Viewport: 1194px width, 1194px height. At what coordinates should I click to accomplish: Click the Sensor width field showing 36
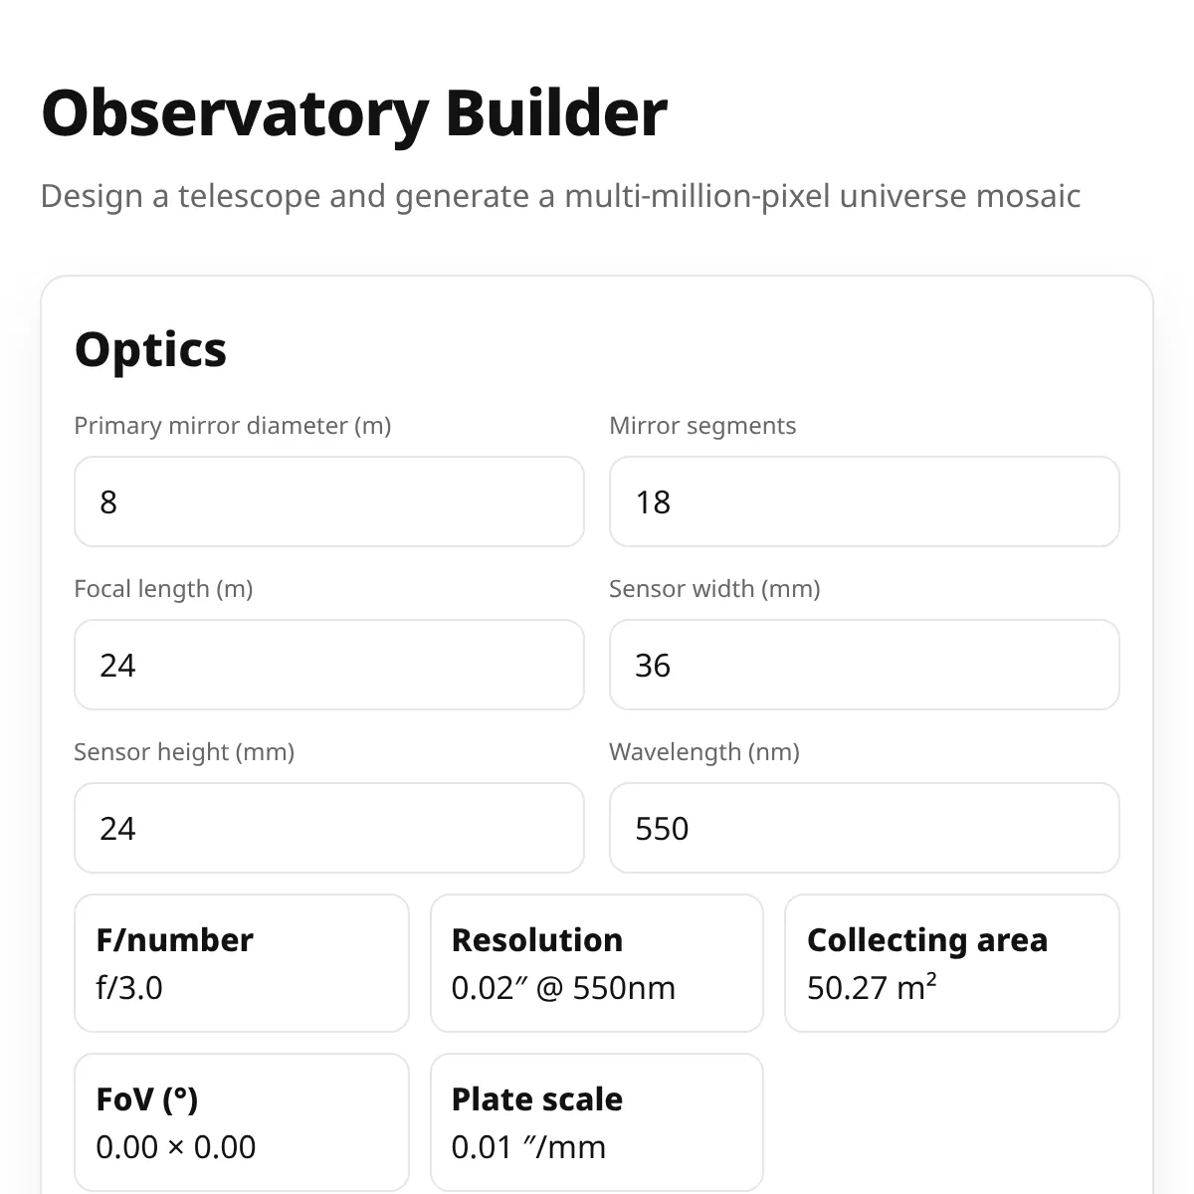coord(865,665)
